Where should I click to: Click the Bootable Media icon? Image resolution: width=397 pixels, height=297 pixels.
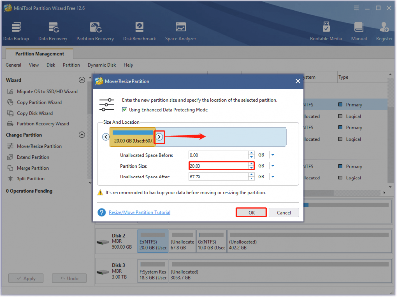(x=326, y=31)
